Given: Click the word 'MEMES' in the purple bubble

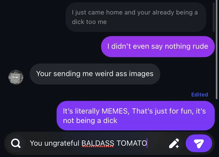Looking at the screenshot, I should pos(115,111).
